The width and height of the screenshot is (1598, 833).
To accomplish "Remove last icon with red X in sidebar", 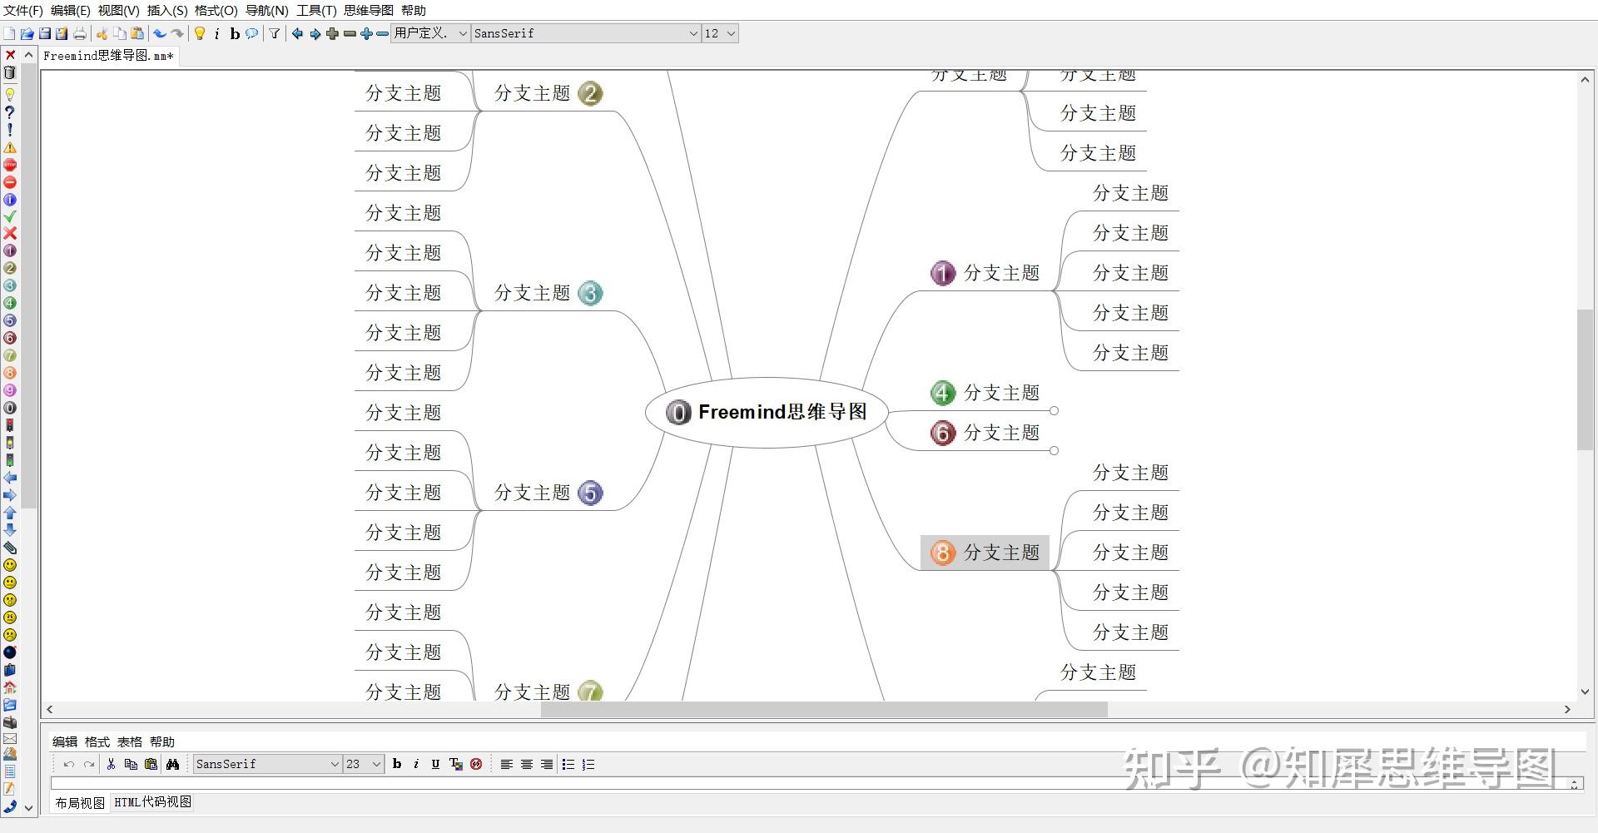I will click(x=10, y=55).
